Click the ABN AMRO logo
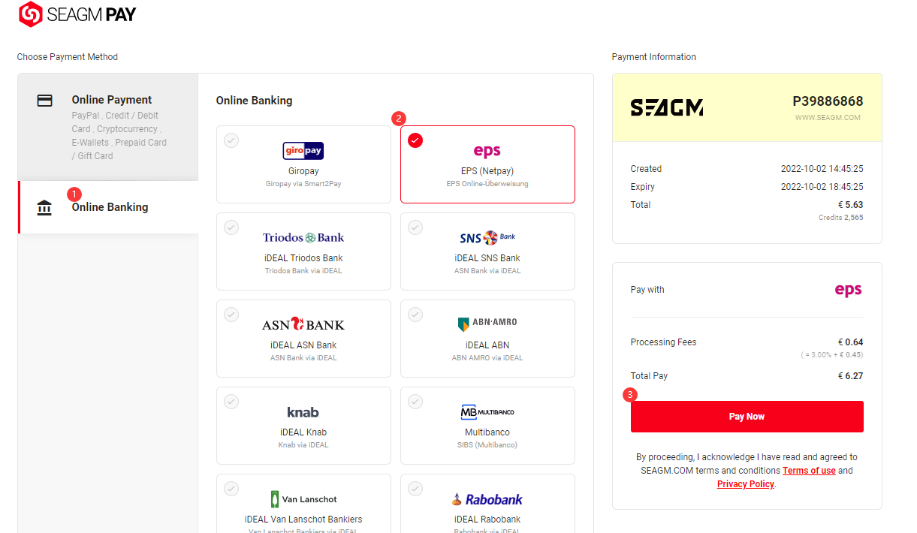The image size is (917, 533). pyautogui.click(x=487, y=324)
